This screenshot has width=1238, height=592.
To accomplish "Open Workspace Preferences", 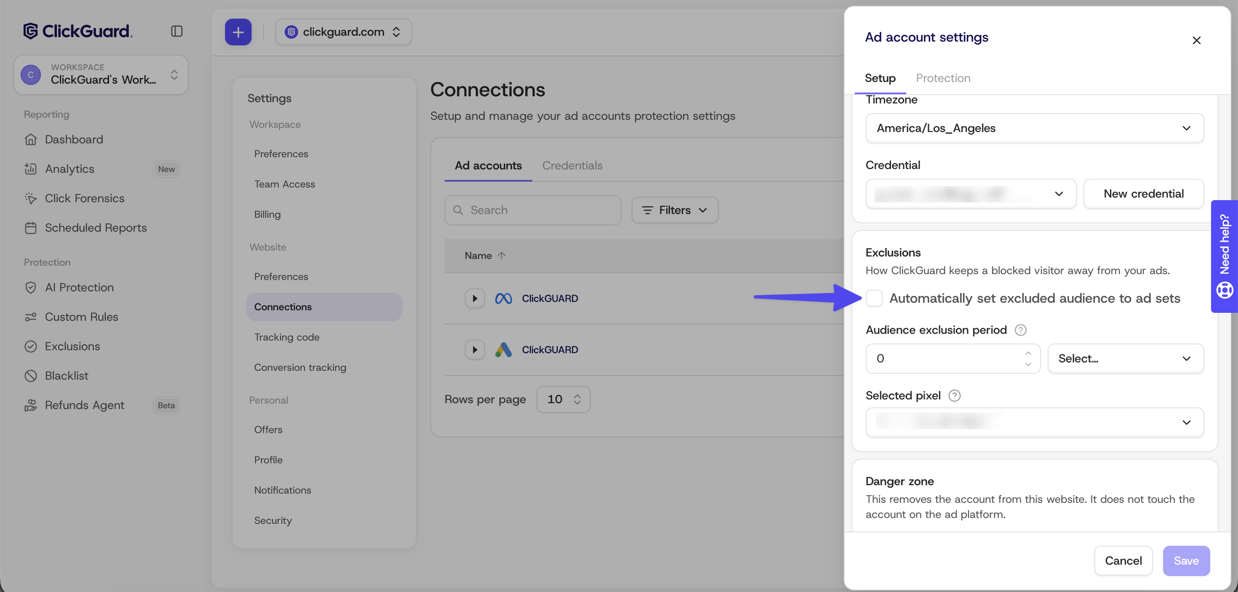I will coord(281,154).
